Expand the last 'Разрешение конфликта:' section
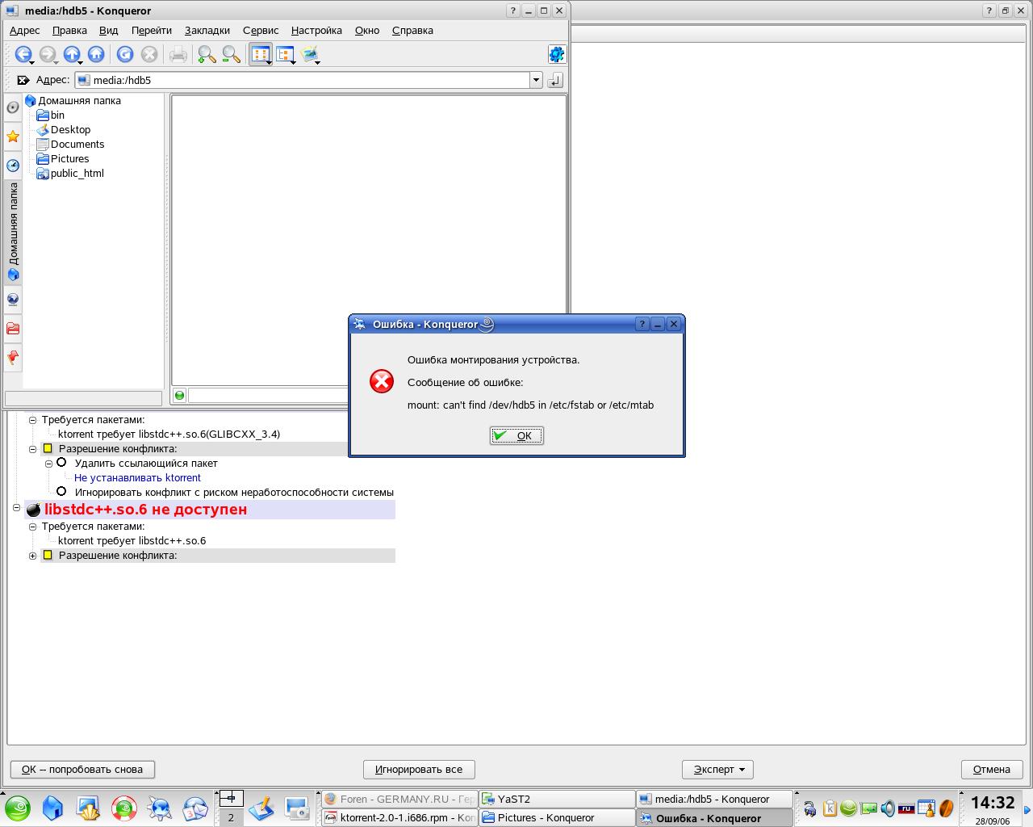The height and width of the screenshot is (827, 1033). coord(33,556)
